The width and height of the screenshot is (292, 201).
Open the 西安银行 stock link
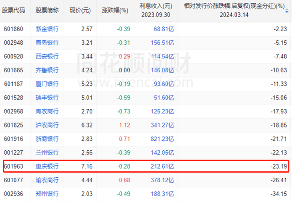pos(47,56)
